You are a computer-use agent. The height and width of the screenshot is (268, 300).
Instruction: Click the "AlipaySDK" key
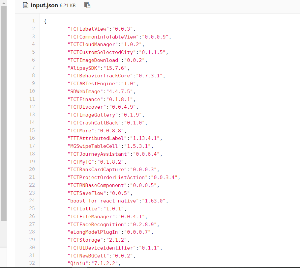tap(84, 68)
